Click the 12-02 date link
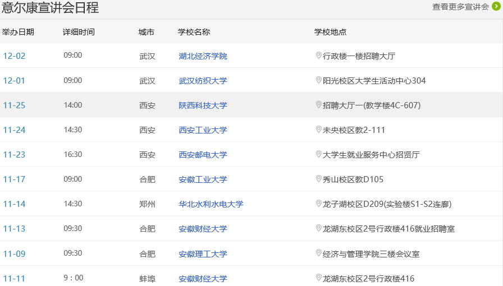Screen dimensions: 503x286 14,56
